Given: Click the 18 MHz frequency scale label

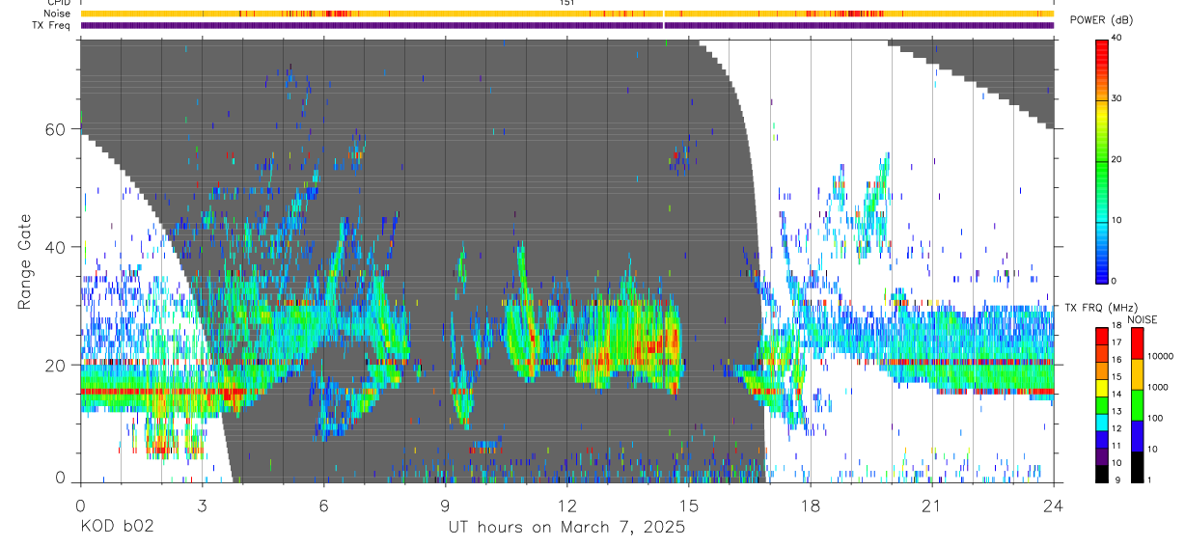Looking at the screenshot, I should [x=1117, y=326].
